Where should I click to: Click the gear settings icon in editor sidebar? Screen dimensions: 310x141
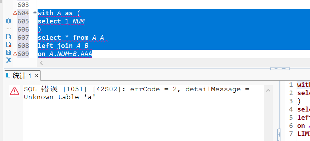coord(9,21)
